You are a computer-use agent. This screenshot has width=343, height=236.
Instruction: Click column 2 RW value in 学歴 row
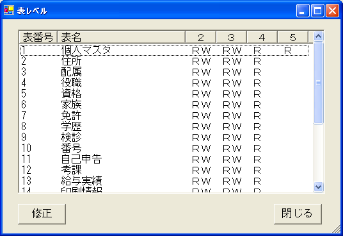[x=201, y=127]
